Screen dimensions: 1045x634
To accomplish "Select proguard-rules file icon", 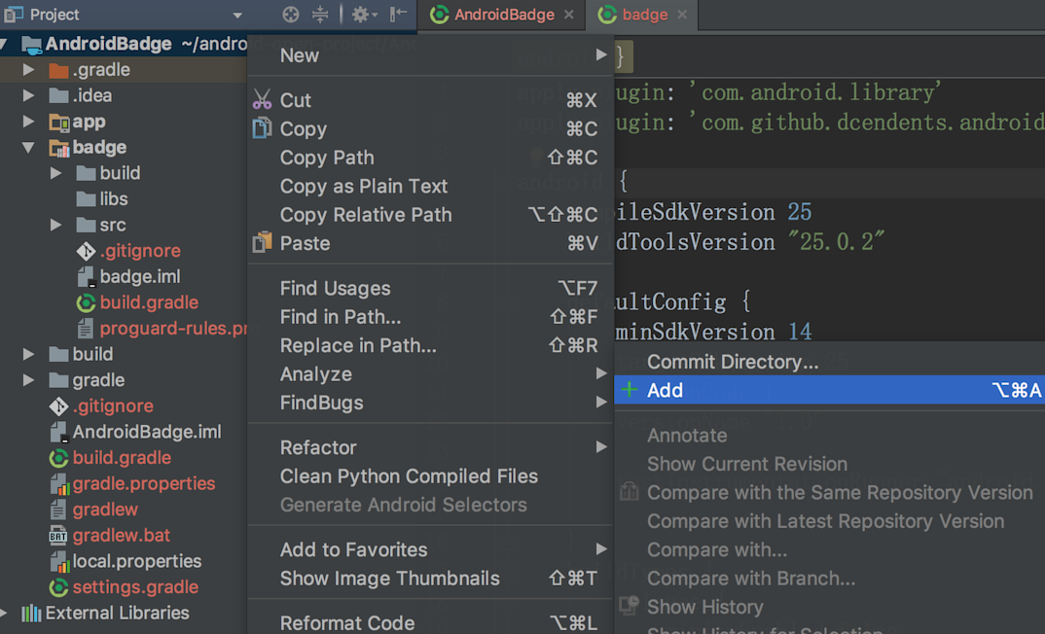I will point(86,329).
